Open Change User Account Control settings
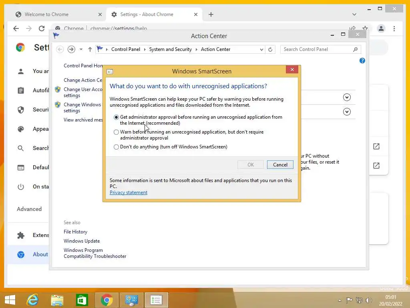Screen dimensions: 410x308 coord(82,93)
